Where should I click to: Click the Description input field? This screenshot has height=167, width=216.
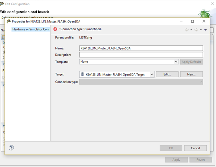pyautogui.click(x=141, y=55)
